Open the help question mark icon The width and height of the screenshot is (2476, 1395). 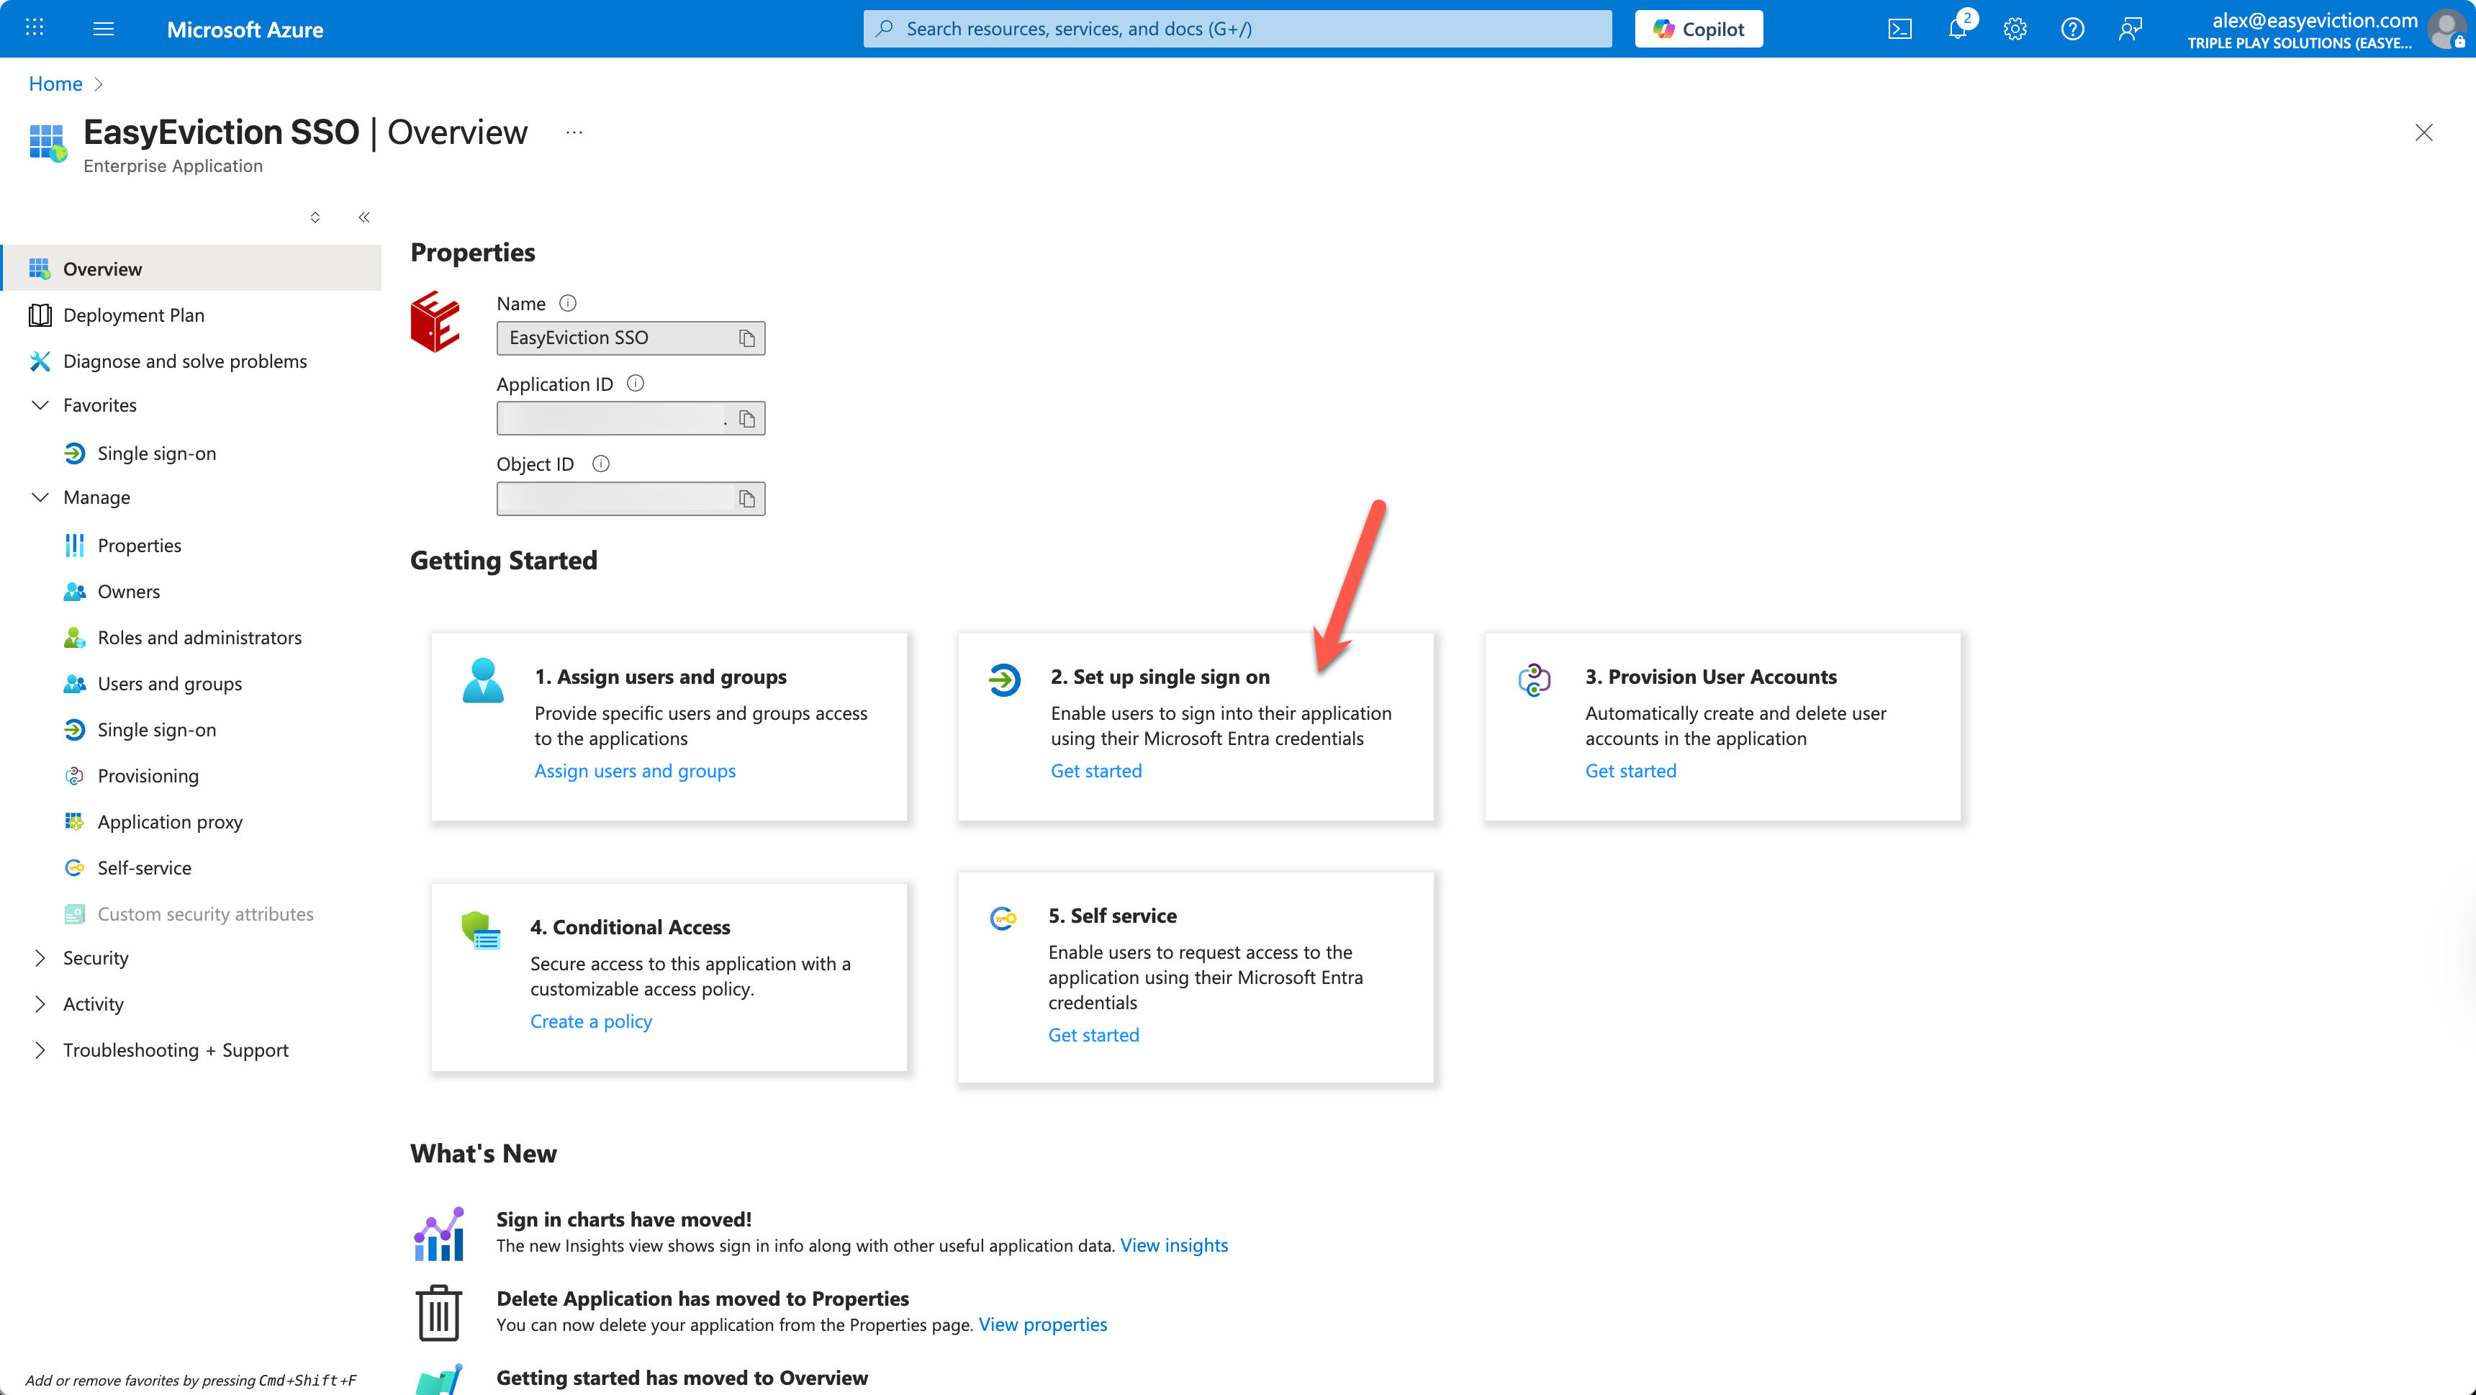2072,29
